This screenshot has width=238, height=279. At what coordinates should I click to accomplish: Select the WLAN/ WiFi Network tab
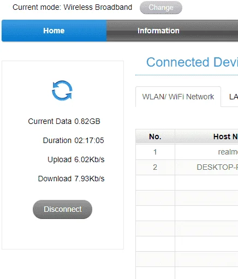(x=178, y=97)
